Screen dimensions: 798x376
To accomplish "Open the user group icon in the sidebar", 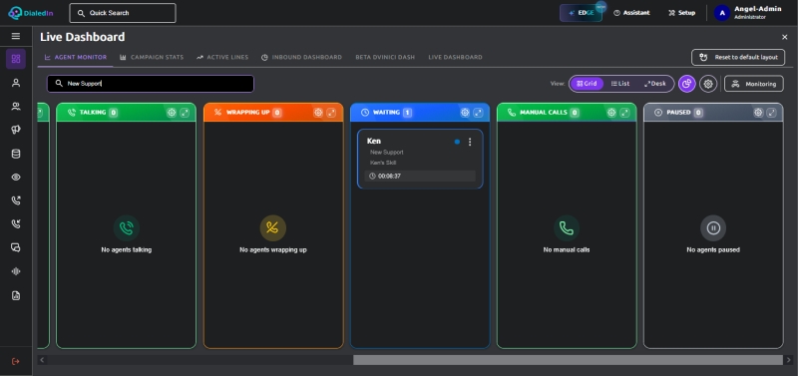I will tap(16, 107).
